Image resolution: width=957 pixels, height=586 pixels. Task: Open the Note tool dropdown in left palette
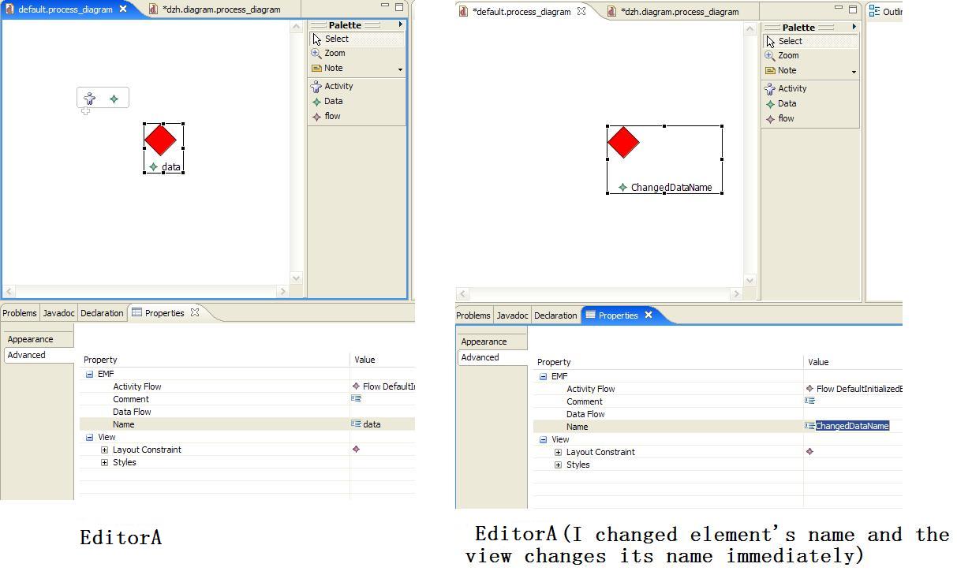[x=400, y=69]
